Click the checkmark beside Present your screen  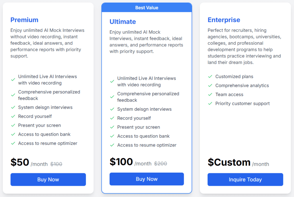13,125
